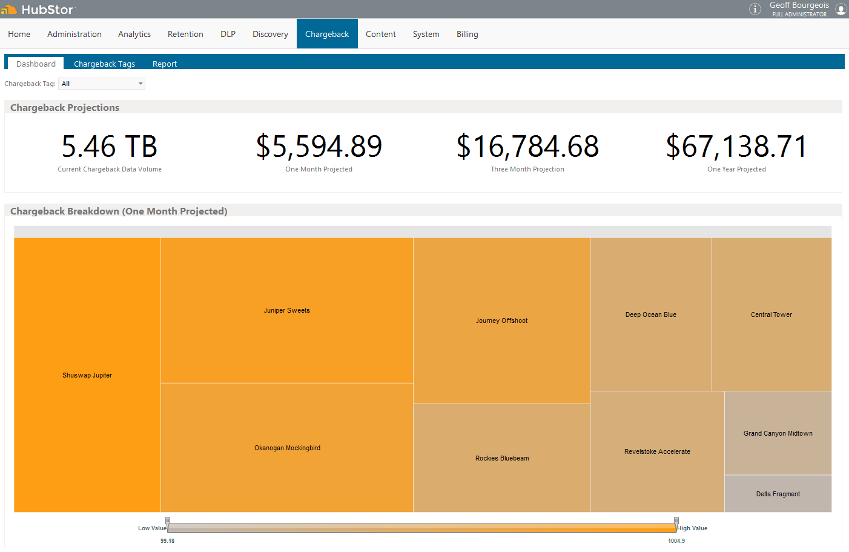Select the Grand Canyon Midtown tile
The image size is (849, 552).
[778, 433]
